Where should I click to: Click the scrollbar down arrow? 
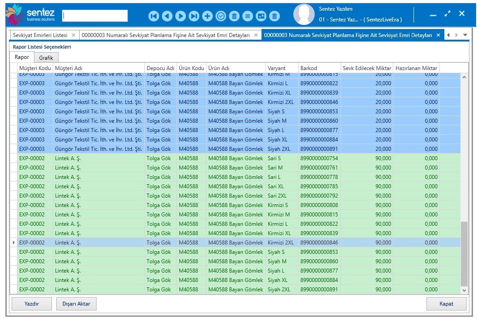[x=464, y=290]
